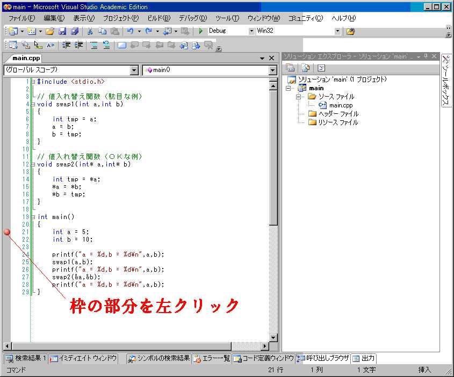Click the Paste clipboard icon
454x377 pixels.
115,31
